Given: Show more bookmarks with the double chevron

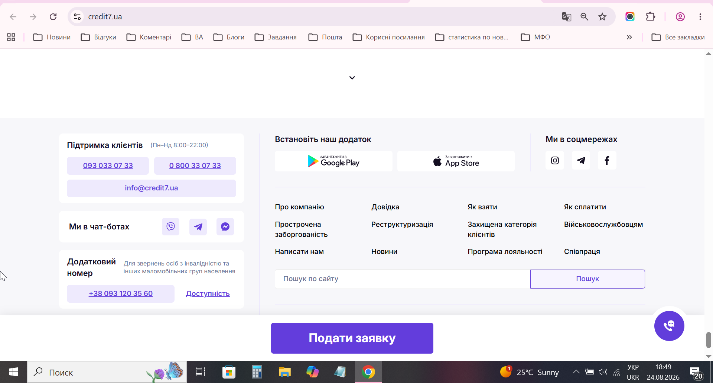Looking at the screenshot, I should [629, 37].
